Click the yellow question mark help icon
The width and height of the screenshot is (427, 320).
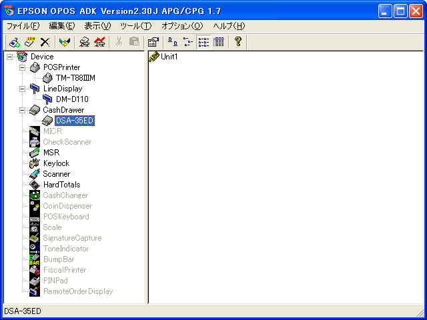coord(238,42)
